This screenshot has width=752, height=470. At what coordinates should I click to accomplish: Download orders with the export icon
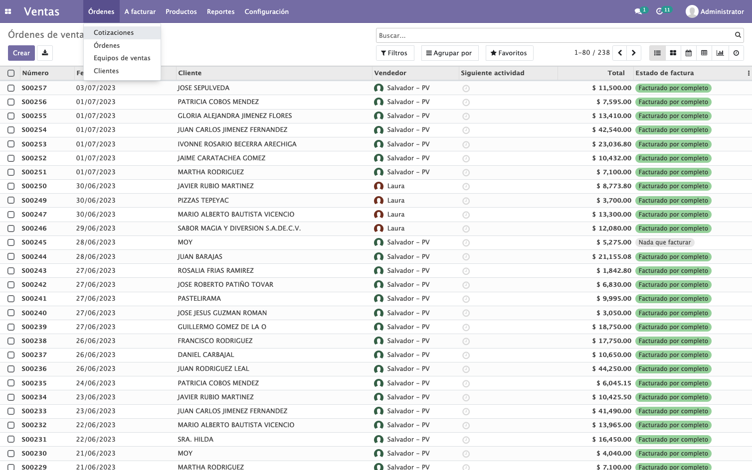tap(45, 53)
